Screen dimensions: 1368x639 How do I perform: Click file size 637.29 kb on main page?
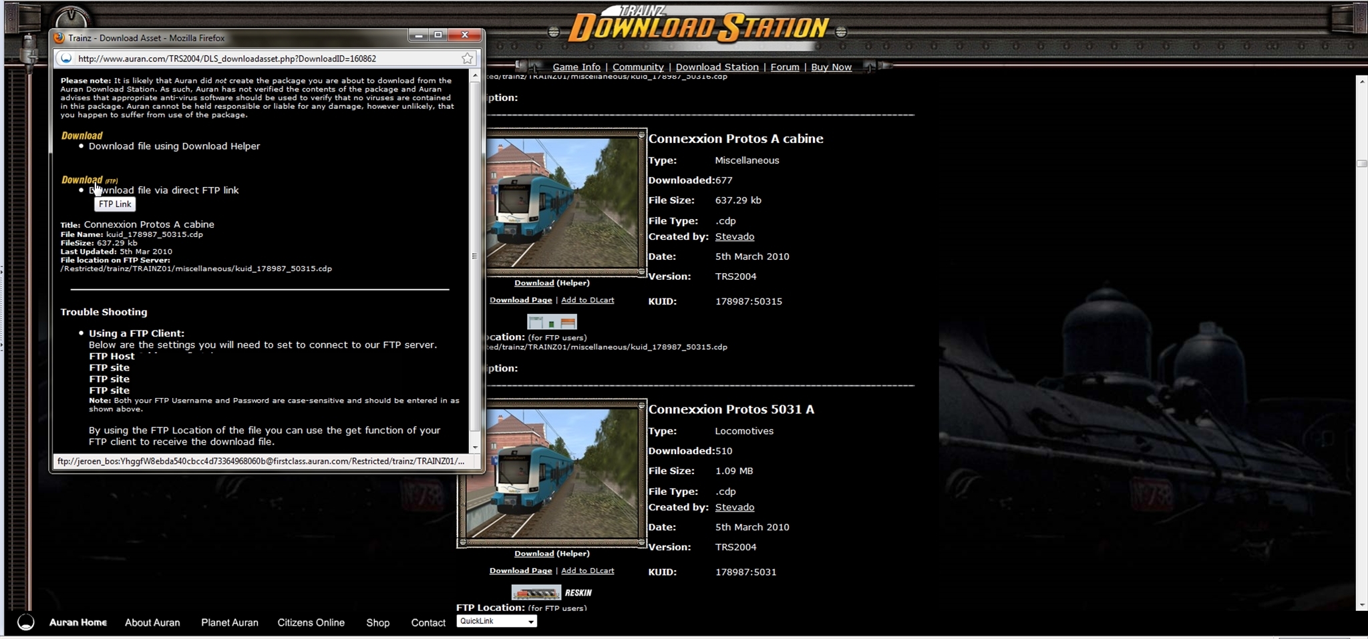(x=738, y=200)
